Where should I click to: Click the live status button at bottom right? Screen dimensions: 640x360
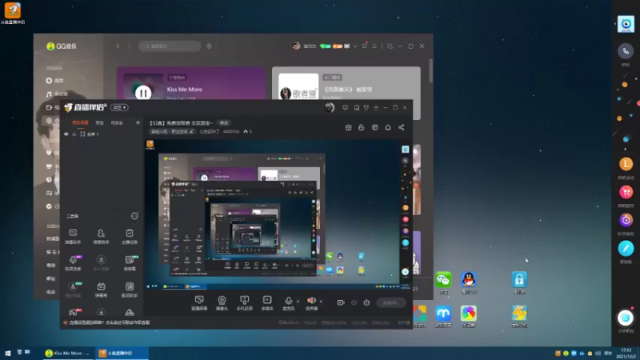(x=391, y=303)
